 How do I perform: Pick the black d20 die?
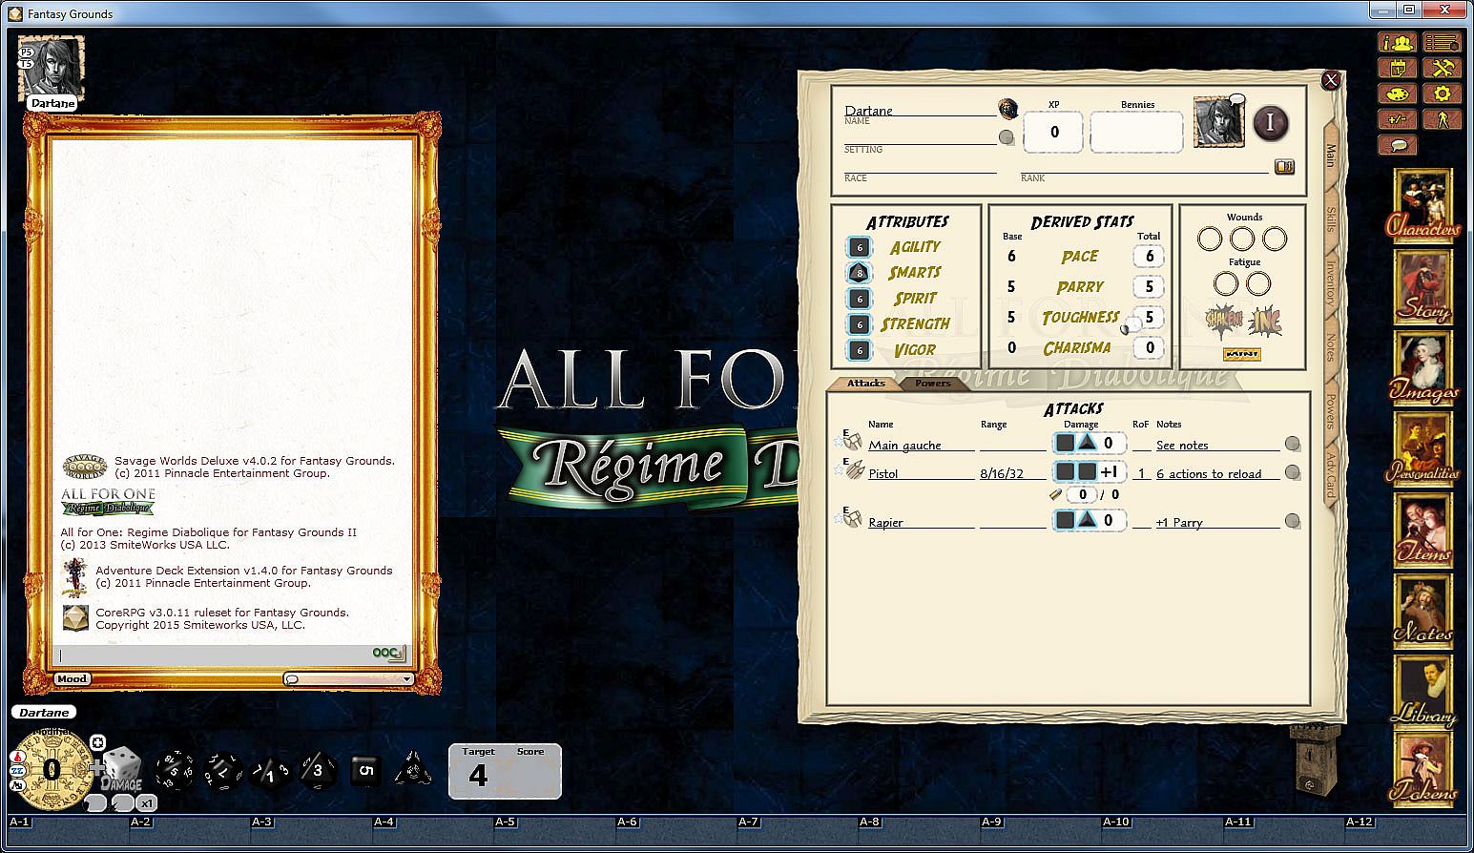pyautogui.click(x=175, y=770)
